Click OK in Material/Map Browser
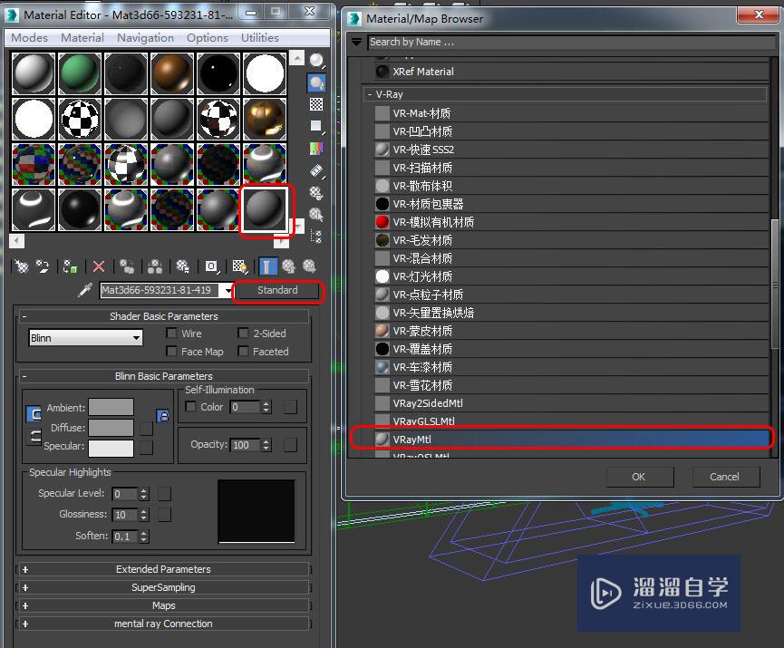Screen dimensions: 784x648 [x=640, y=477]
